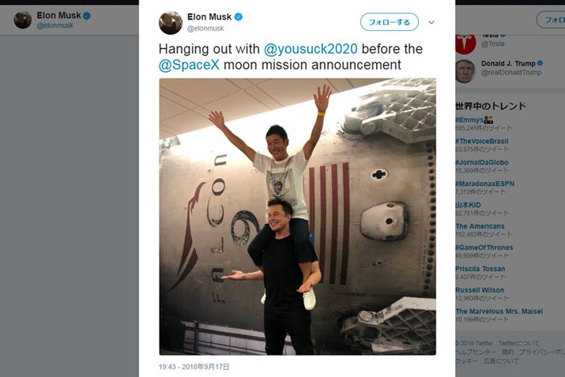Screen dimensions: 565x377
Task: View the #MaradonaxESPN trend
Action: [484, 183]
